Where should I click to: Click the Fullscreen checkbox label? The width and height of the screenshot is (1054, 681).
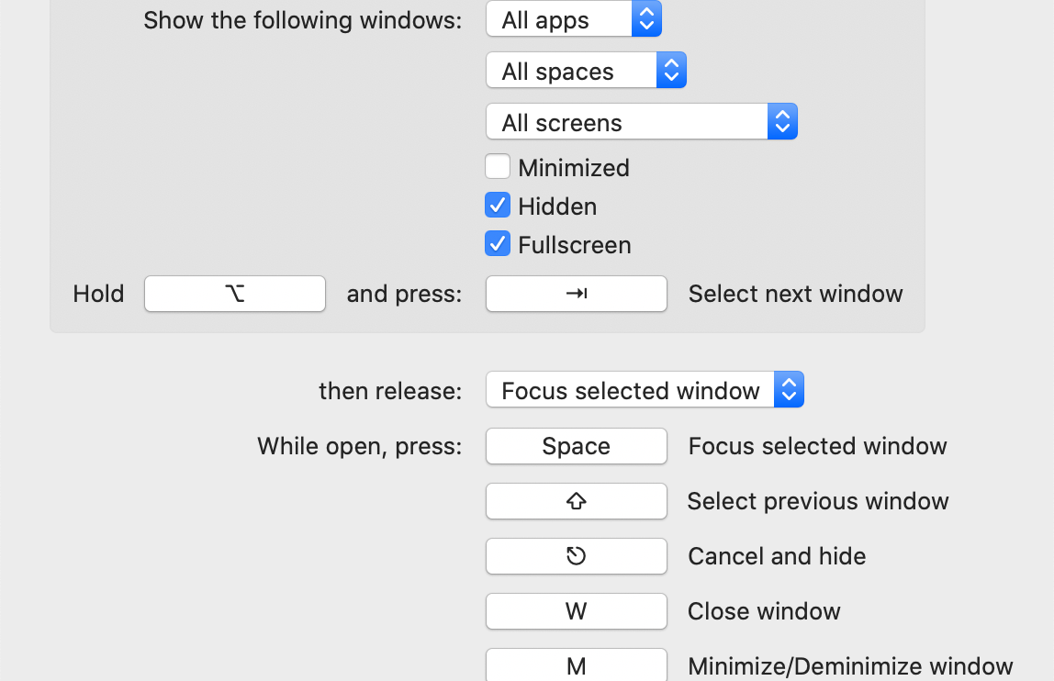pos(575,245)
